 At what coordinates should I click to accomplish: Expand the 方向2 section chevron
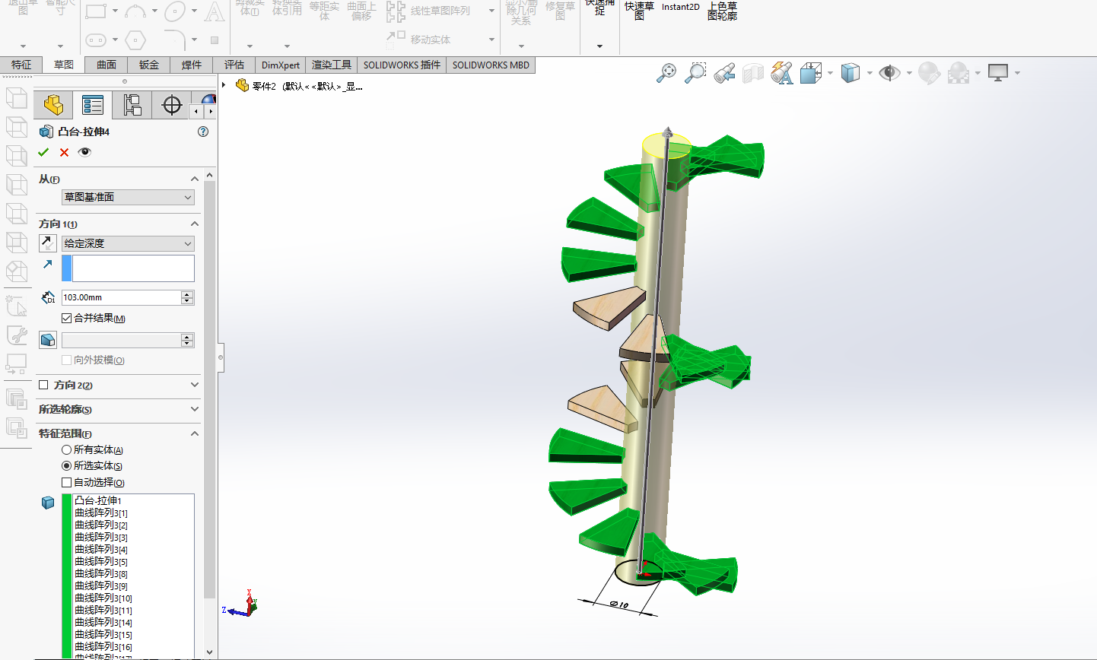pos(195,385)
